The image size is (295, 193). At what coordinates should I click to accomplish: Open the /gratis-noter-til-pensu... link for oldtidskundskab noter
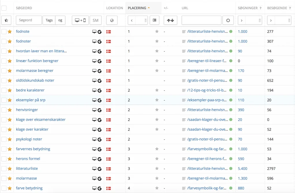207,80
